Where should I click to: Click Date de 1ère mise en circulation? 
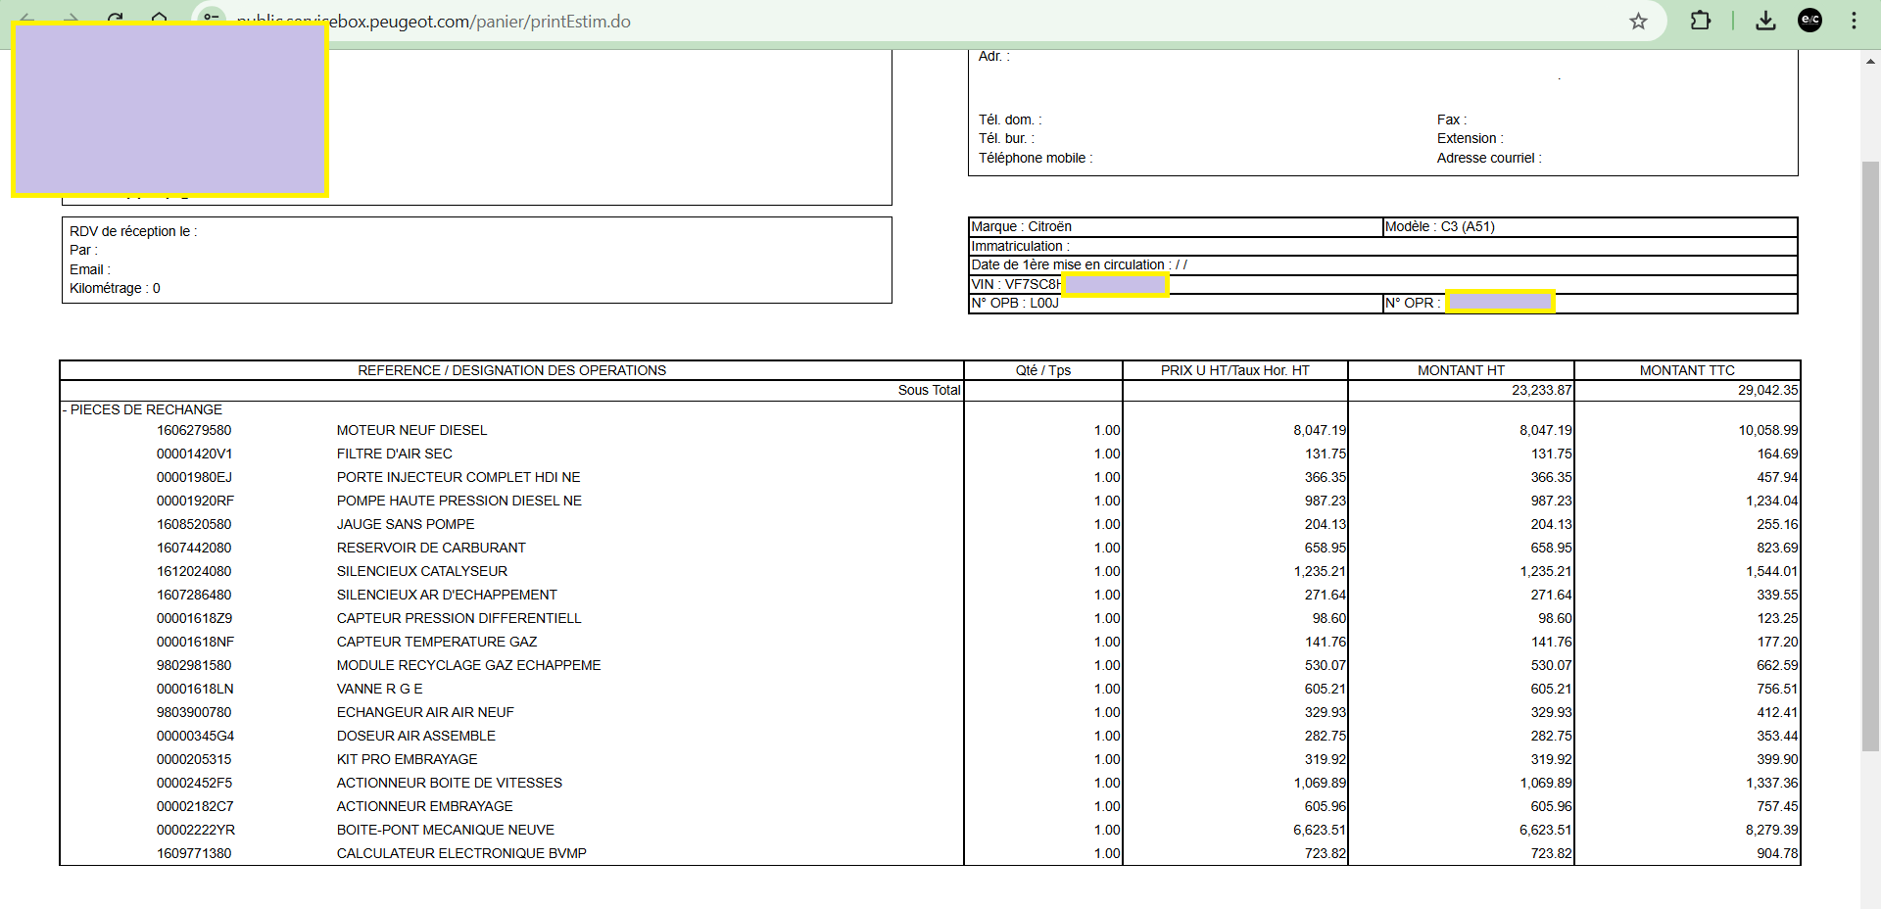[x=1382, y=264]
